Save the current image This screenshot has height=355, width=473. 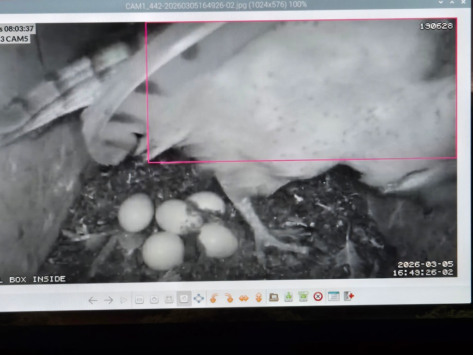(x=288, y=297)
